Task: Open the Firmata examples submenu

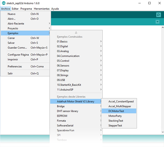Action: click(61, 121)
